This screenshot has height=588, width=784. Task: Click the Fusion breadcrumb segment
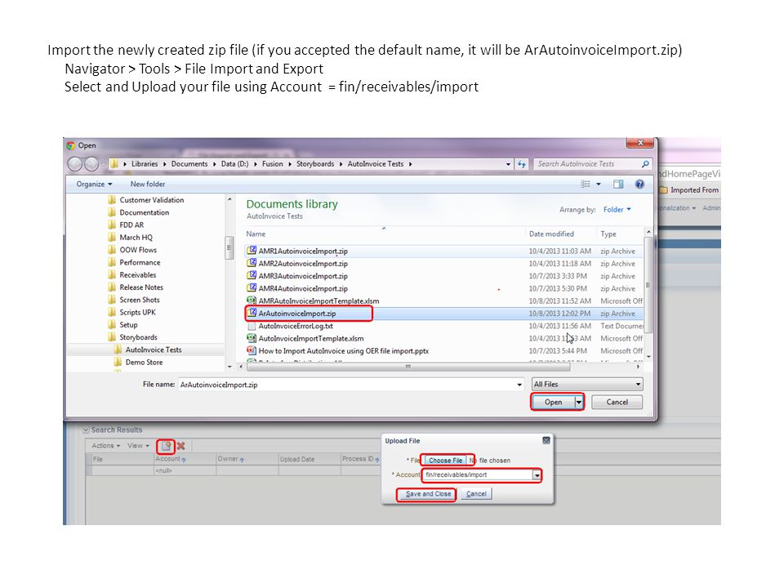(273, 163)
